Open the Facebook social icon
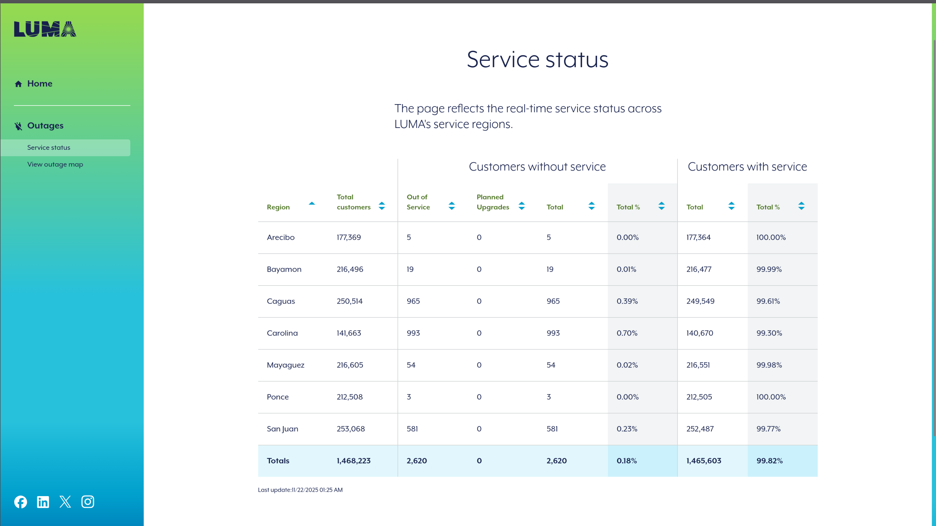 pyautogui.click(x=21, y=501)
